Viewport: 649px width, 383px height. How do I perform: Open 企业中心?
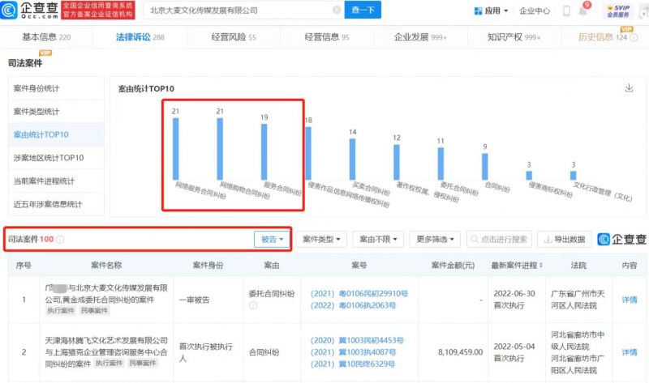tap(535, 11)
